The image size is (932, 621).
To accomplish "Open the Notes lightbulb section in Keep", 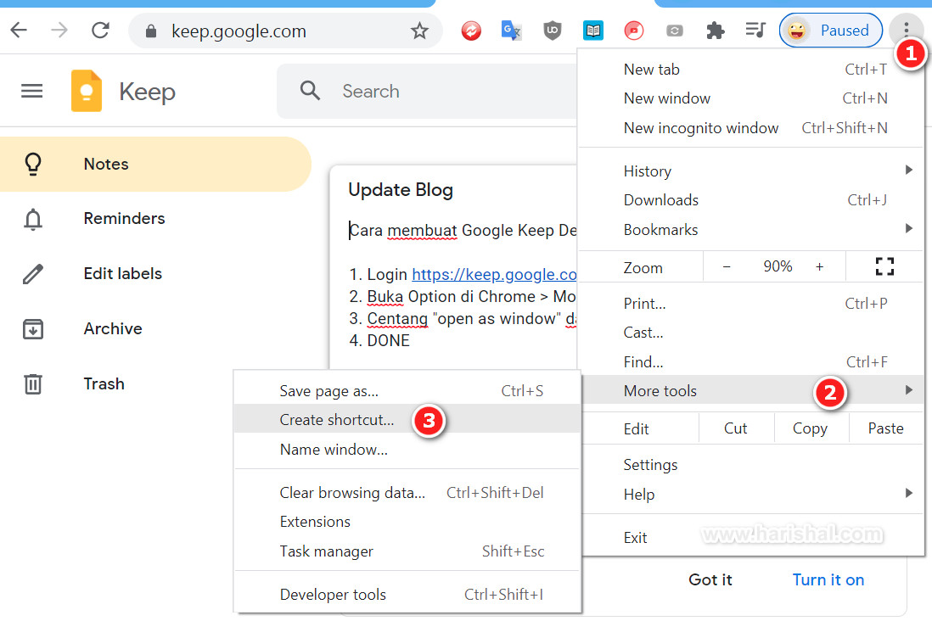I will pos(105,164).
